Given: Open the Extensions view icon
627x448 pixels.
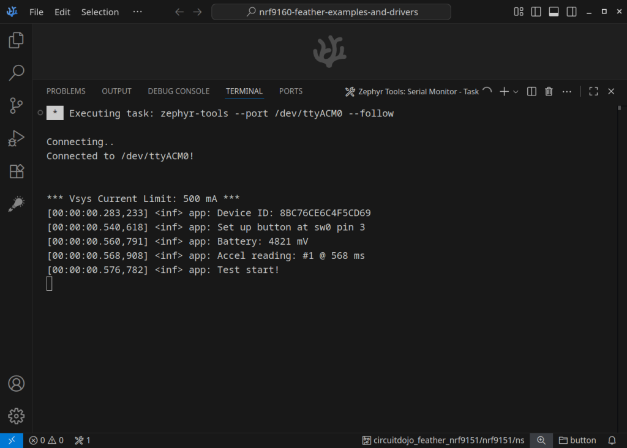Looking at the screenshot, I should (17, 171).
